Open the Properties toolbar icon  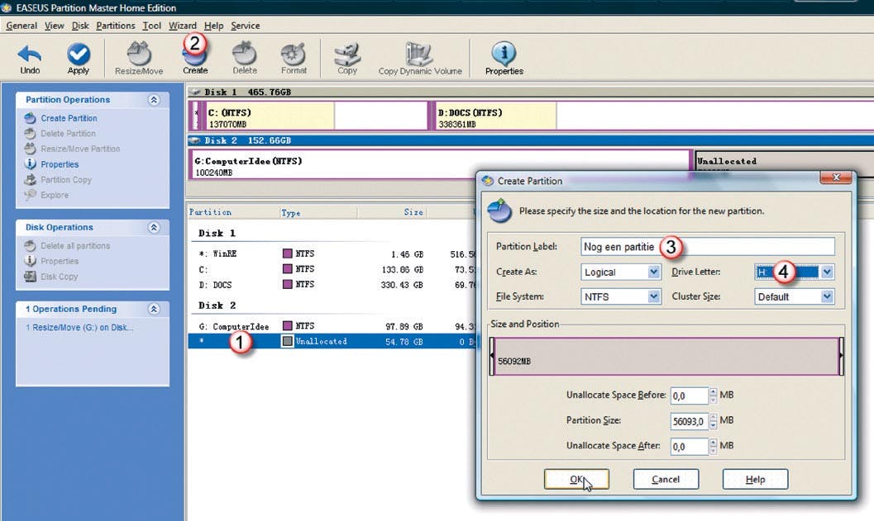click(x=504, y=54)
